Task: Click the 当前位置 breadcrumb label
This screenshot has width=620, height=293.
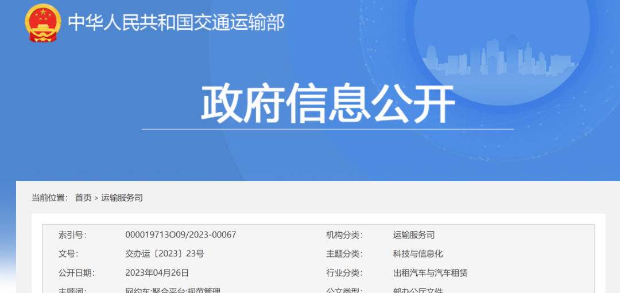Action: tap(49, 198)
